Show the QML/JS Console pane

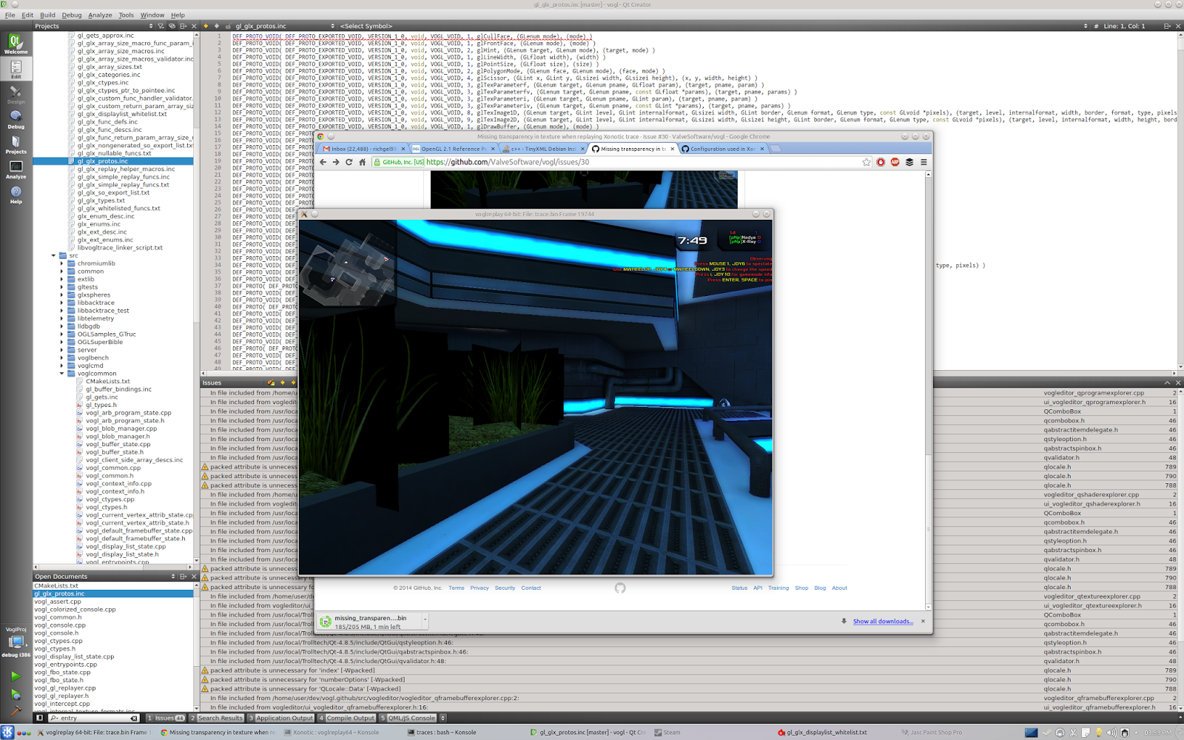click(408, 718)
